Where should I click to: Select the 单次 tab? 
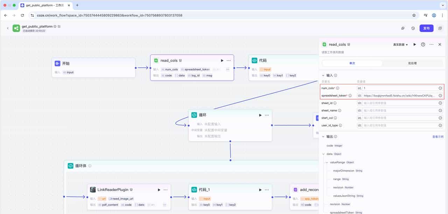352,63
